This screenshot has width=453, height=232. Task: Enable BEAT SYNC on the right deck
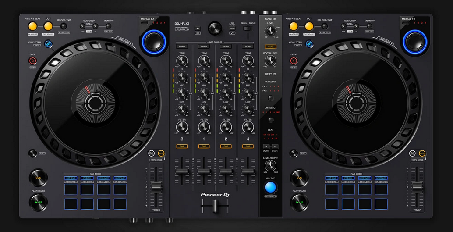coord(413,153)
